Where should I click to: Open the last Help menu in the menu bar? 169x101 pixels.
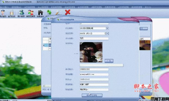[148, 7]
